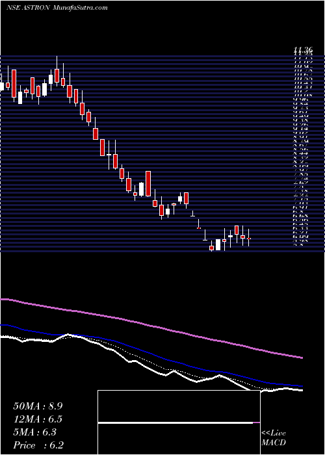Click the 50MA : 8.9 label
This screenshot has height=455, width=325.
[38, 406]
